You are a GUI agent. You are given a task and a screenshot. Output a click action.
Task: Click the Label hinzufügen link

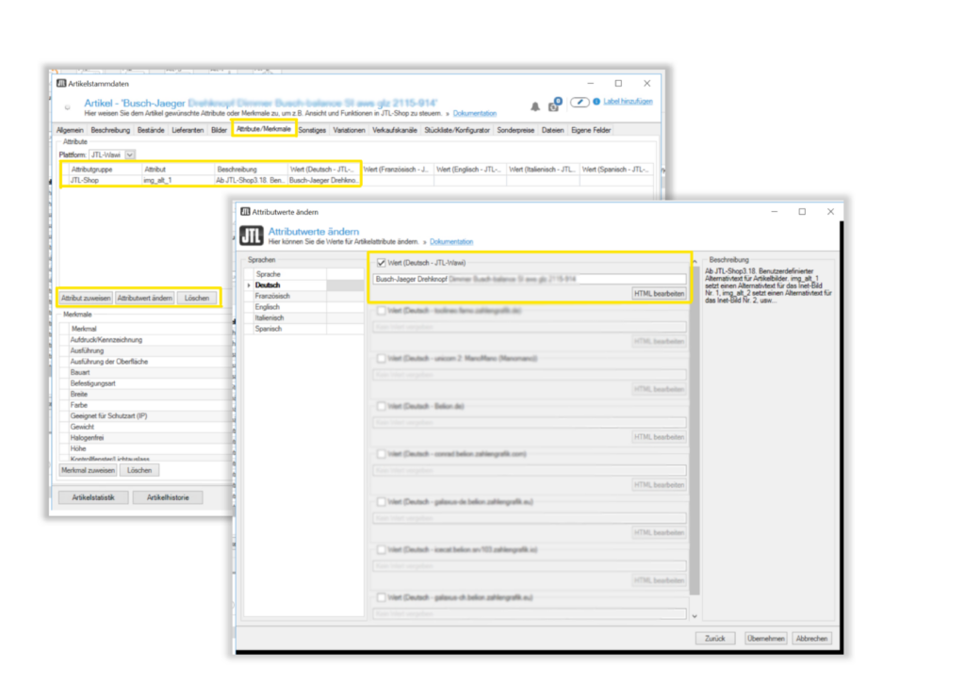click(628, 102)
